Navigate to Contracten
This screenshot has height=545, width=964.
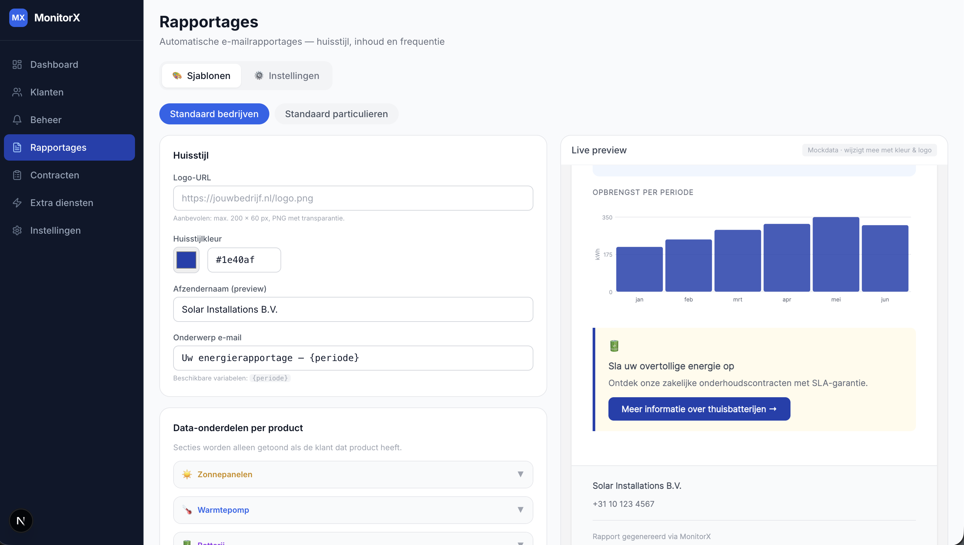pyautogui.click(x=69, y=175)
